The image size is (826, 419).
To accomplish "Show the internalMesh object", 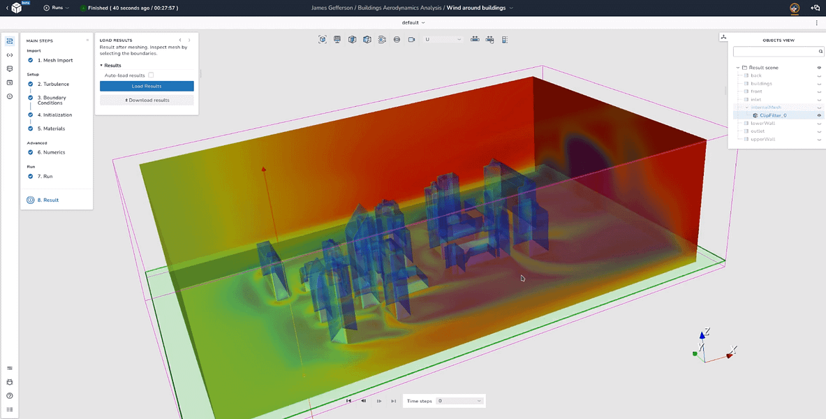I will coord(819,108).
